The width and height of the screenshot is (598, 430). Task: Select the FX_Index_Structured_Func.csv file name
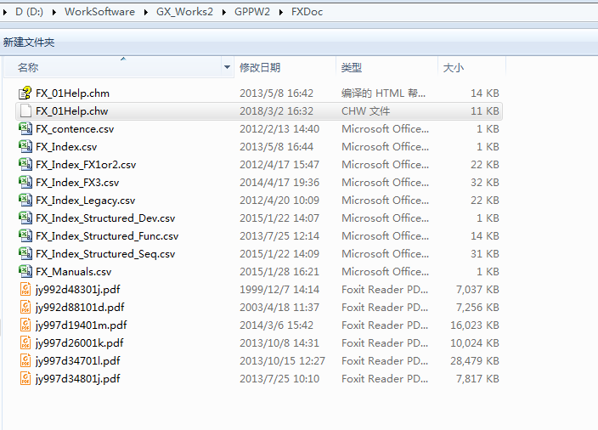(107, 236)
